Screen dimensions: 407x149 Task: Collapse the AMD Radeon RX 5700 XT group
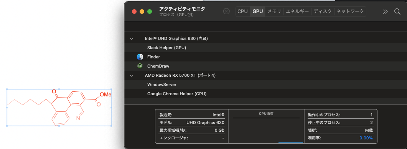tap(131, 76)
